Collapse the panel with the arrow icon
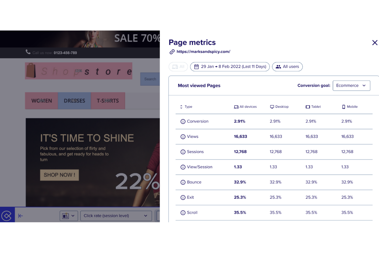 [21, 216]
